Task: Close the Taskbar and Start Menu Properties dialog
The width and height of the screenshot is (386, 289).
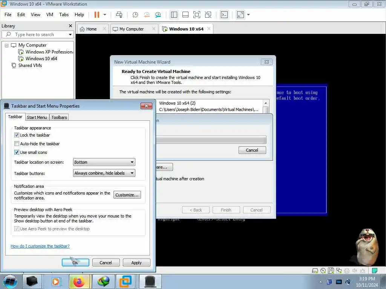Action: click(146, 106)
